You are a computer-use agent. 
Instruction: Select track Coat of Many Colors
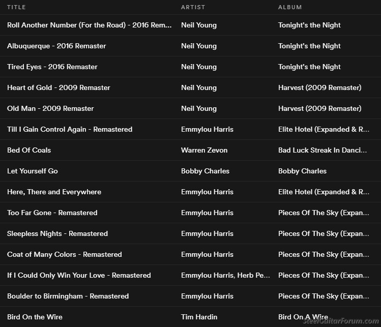[x=64, y=254]
